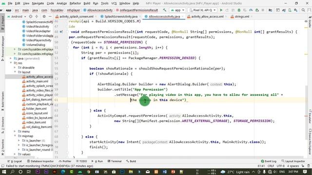The height and width of the screenshot is (175, 312).
Task: Open the AVD Manager icon
Action: point(290,10)
